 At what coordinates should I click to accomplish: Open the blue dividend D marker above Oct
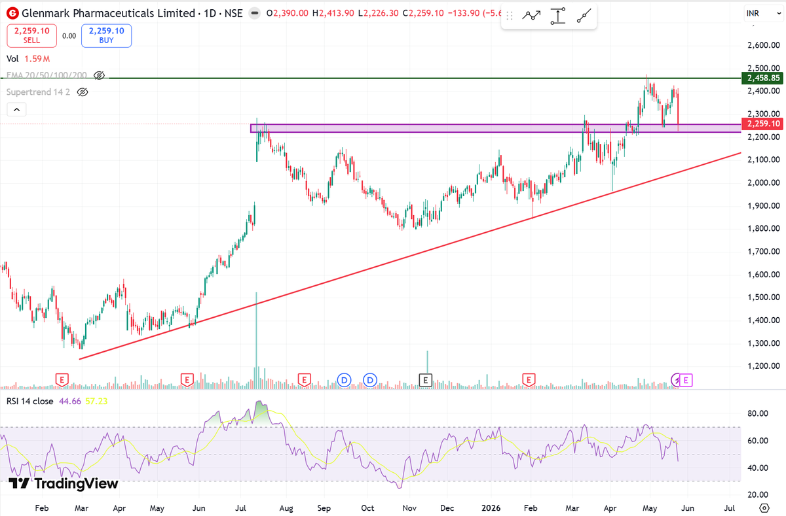370,379
